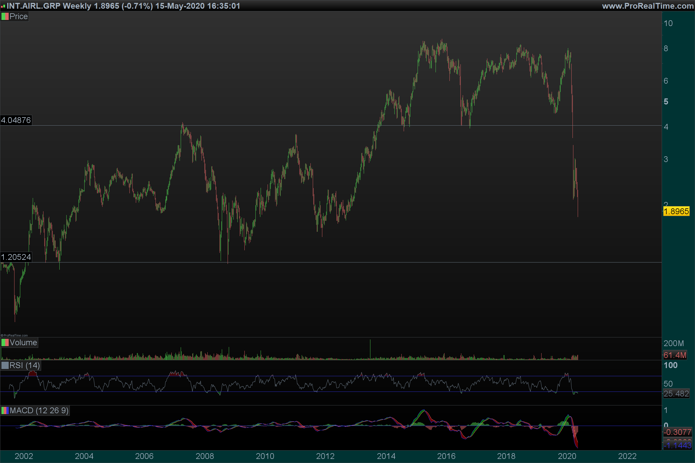Click the 2020 marker on time axis
This screenshot has width=695, height=463.
tap(567, 456)
